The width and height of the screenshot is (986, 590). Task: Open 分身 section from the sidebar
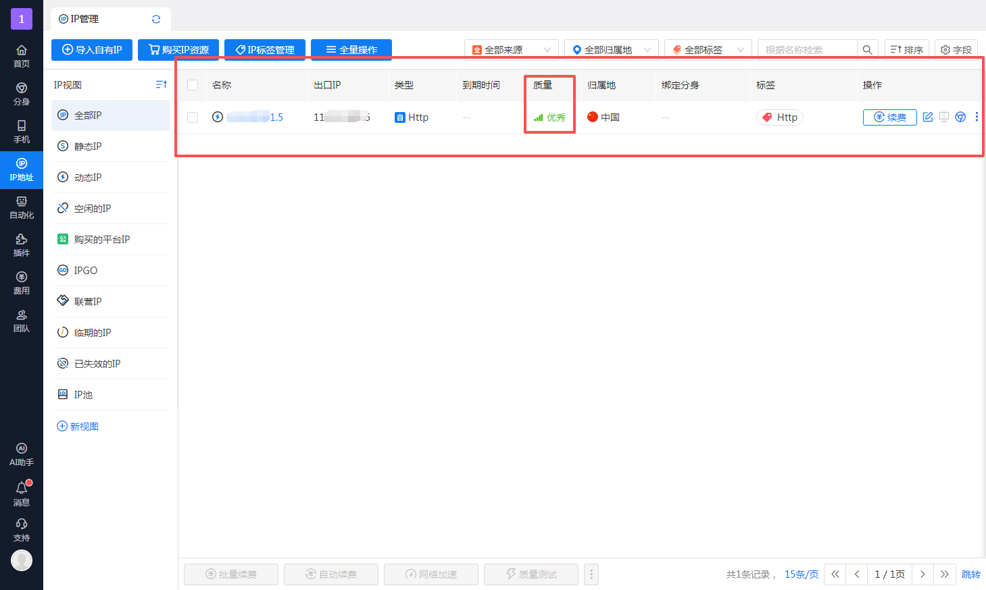(x=21, y=94)
